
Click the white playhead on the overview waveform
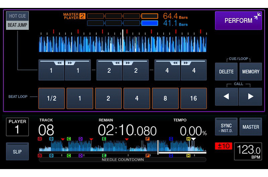point(158,147)
